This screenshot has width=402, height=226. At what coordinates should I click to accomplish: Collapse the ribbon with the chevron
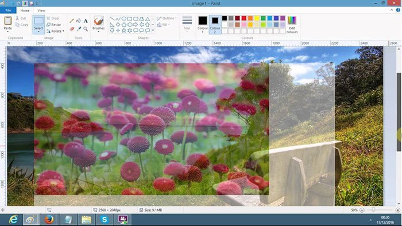click(x=392, y=10)
